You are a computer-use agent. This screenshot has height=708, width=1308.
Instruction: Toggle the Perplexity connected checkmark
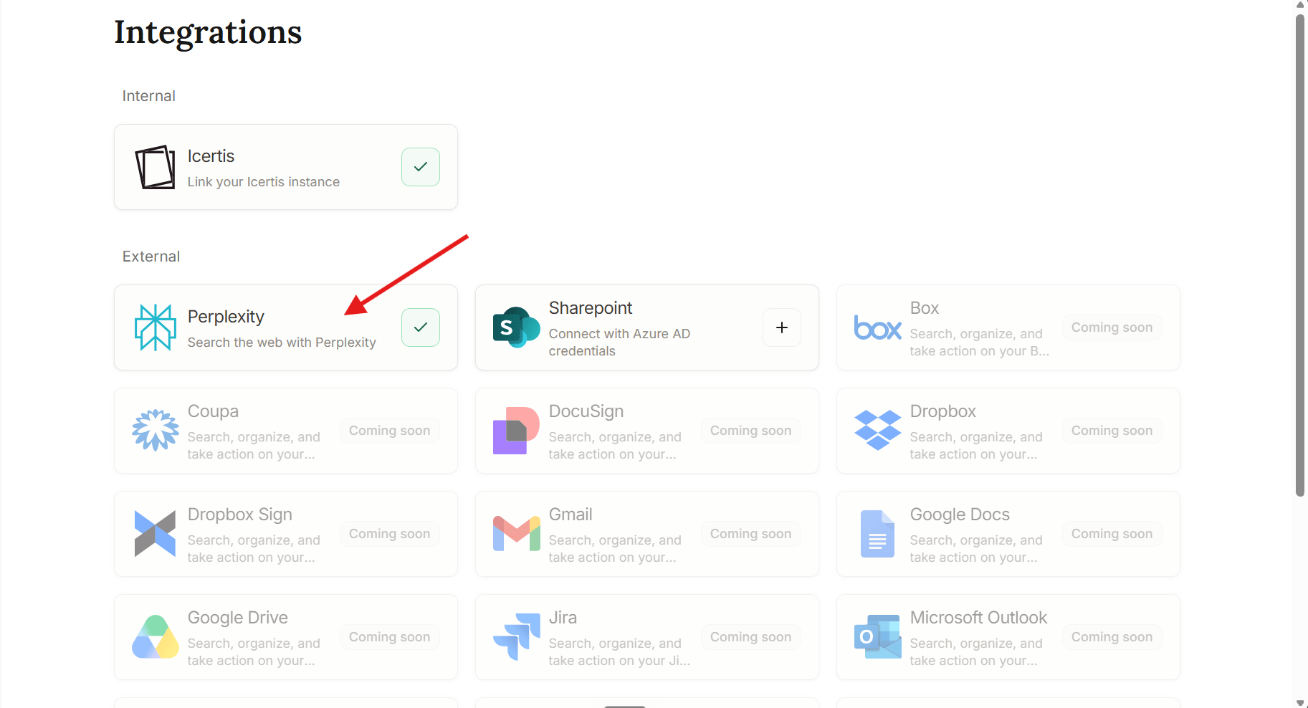[421, 327]
